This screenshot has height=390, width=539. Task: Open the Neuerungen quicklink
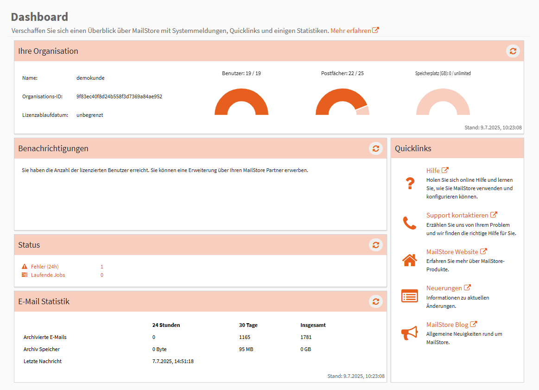click(444, 288)
